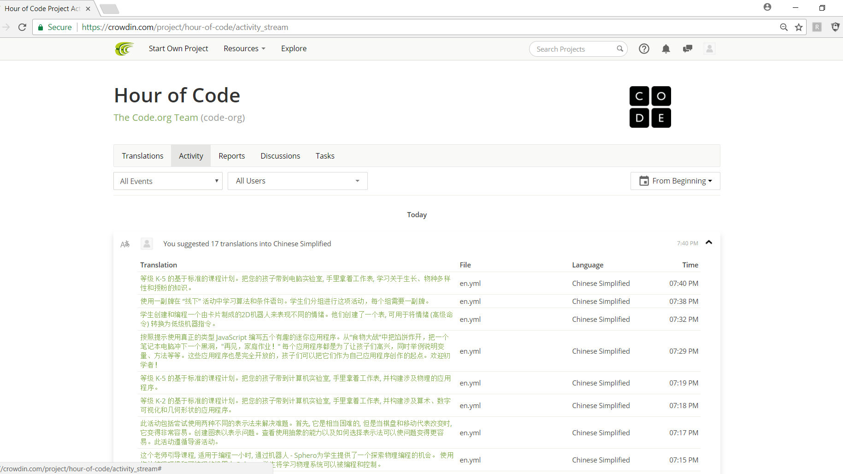This screenshot has width=843, height=474.
Task: Open translation with time 07:32 PM
Action: click(296, 319)
